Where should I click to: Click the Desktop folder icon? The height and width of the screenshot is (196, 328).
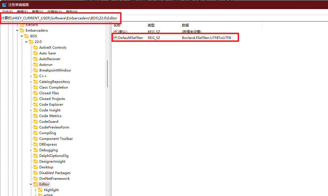point(35,167)
